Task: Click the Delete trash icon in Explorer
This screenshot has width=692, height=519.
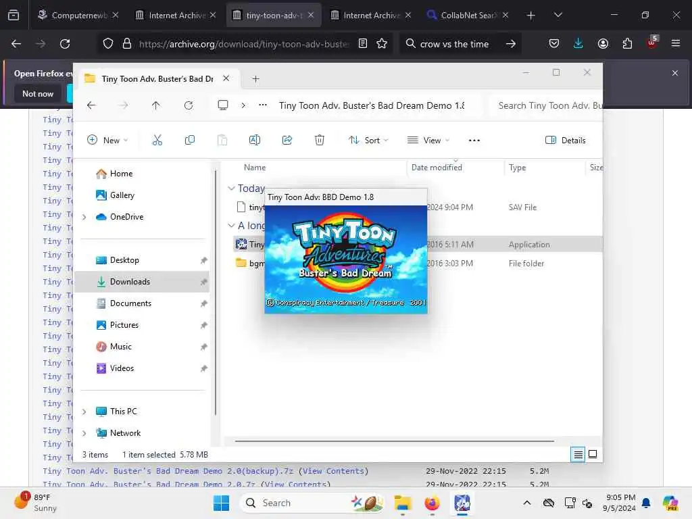Action: point(320,141)
